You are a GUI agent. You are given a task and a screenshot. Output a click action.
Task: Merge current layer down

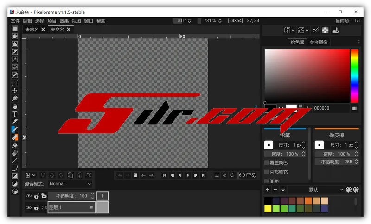click(79, 175)
